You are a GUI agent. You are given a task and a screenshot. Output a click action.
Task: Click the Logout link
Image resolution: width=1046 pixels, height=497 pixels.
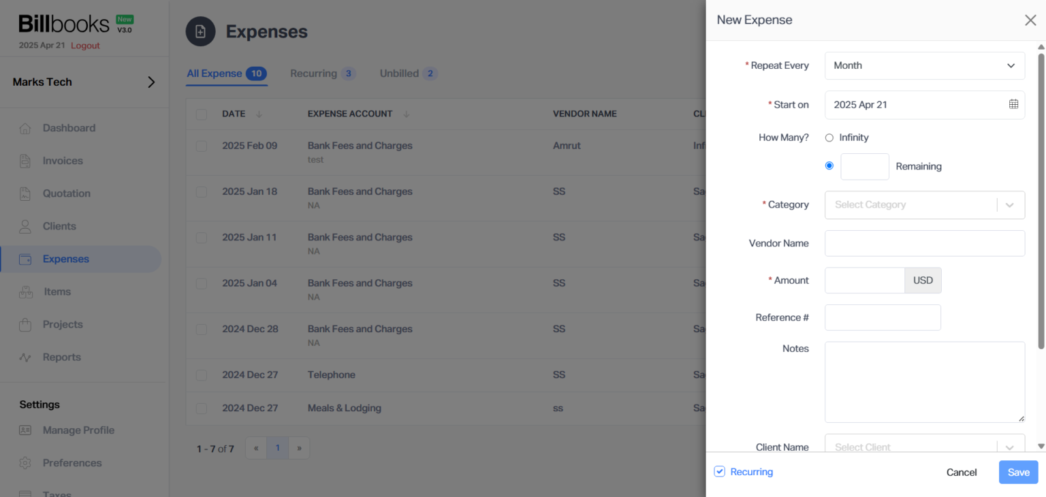click(85, 45)
